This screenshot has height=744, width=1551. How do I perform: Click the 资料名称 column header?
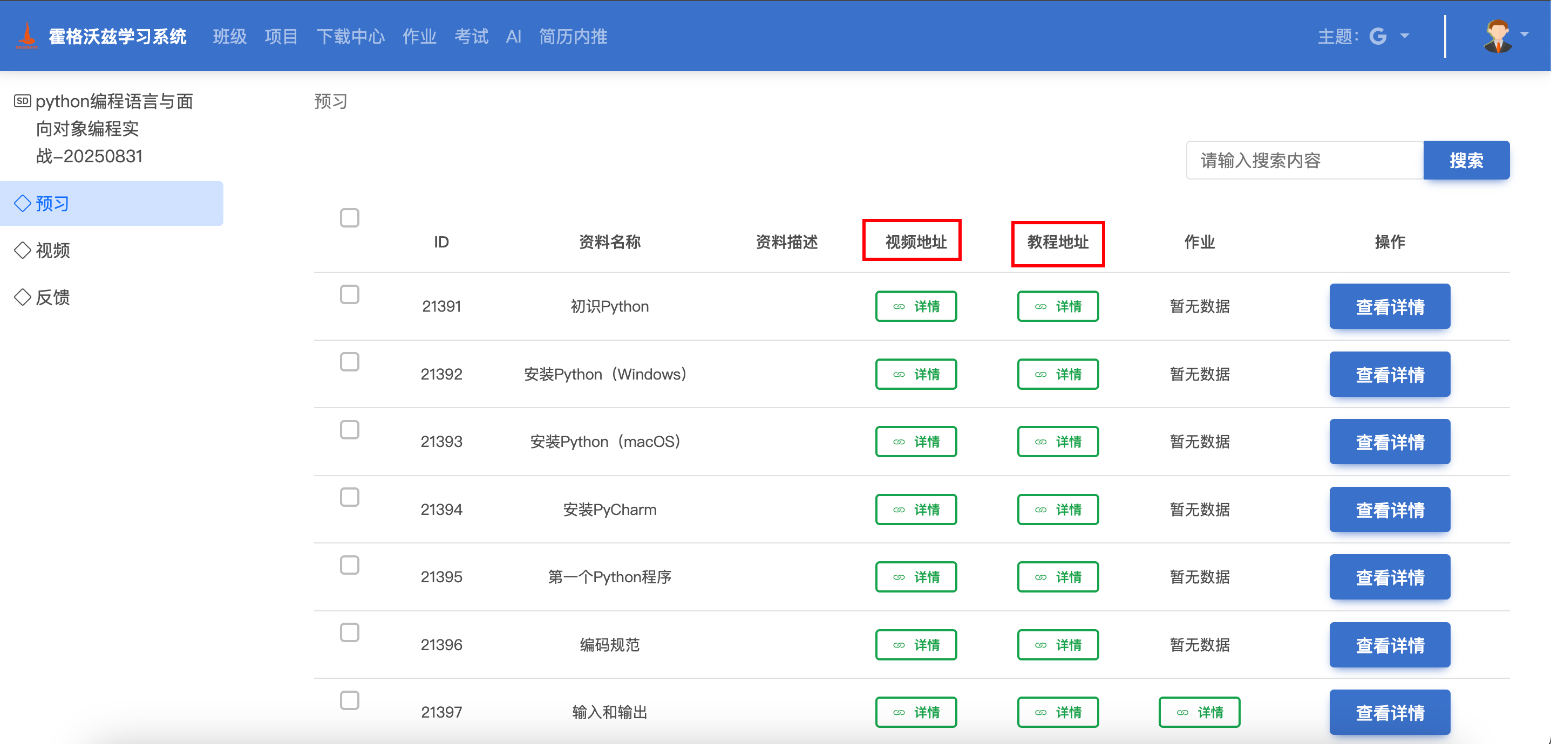tap(609, 242)
